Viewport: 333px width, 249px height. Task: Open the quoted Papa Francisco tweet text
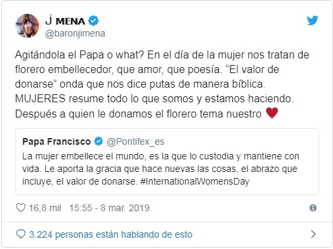tap(161, 169)
